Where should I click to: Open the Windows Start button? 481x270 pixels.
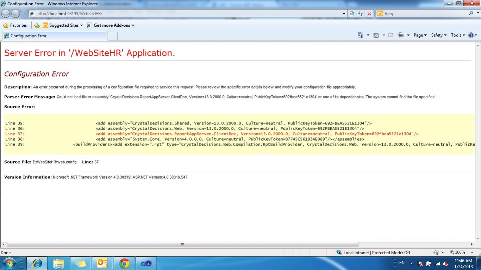pyautogui.click(x=9, y=263)
